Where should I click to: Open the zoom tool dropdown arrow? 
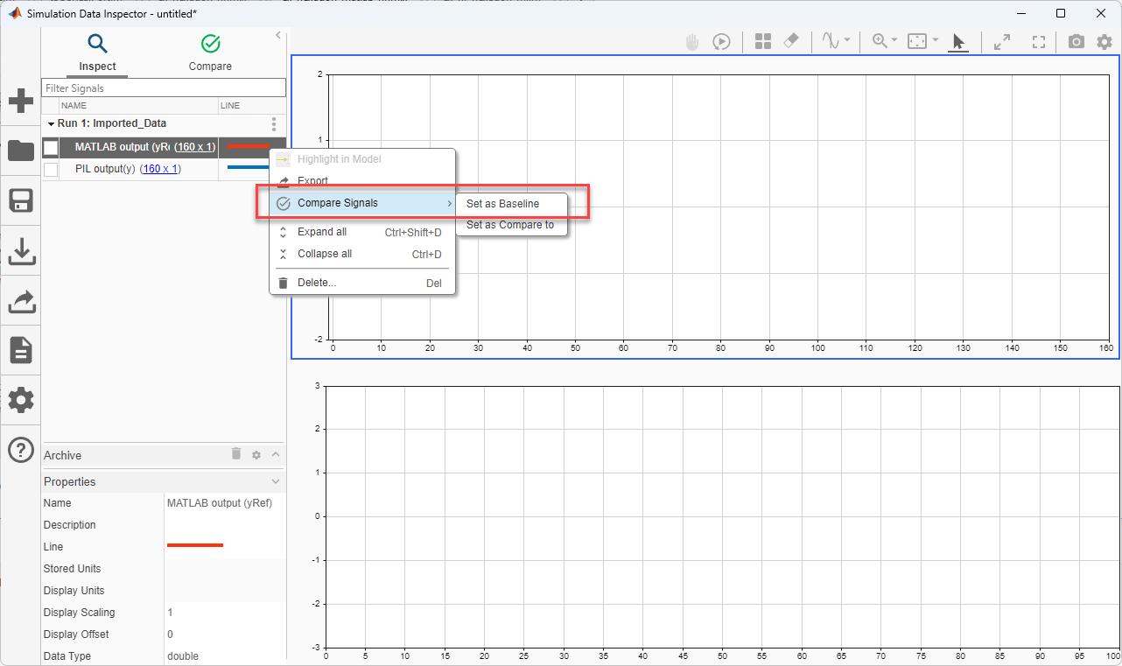894,41
